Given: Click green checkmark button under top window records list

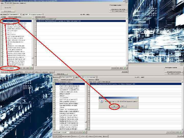Looking at the screenshot, I should pyautogui.click(x=125, y=68).
